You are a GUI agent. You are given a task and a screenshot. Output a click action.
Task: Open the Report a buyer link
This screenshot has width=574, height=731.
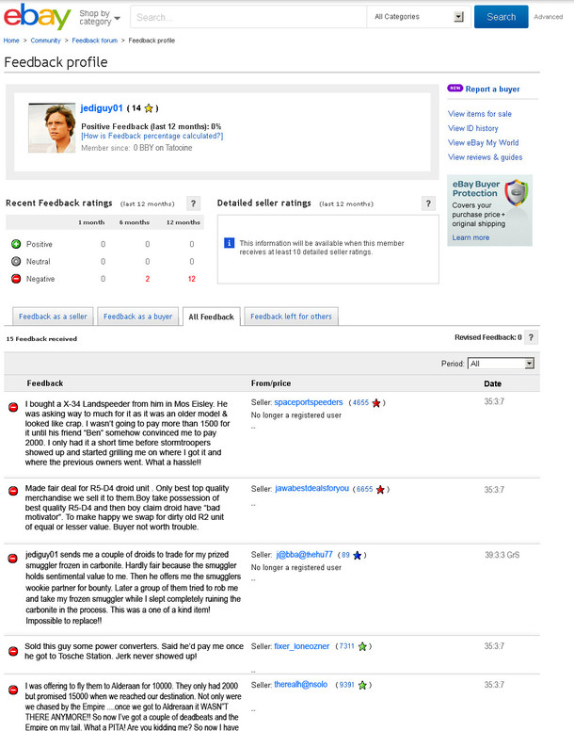pos(492,89)
